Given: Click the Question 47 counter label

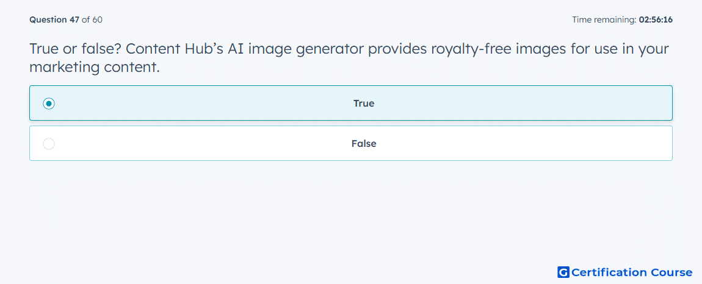Looking at the screenshot, I should pos(54,20).
